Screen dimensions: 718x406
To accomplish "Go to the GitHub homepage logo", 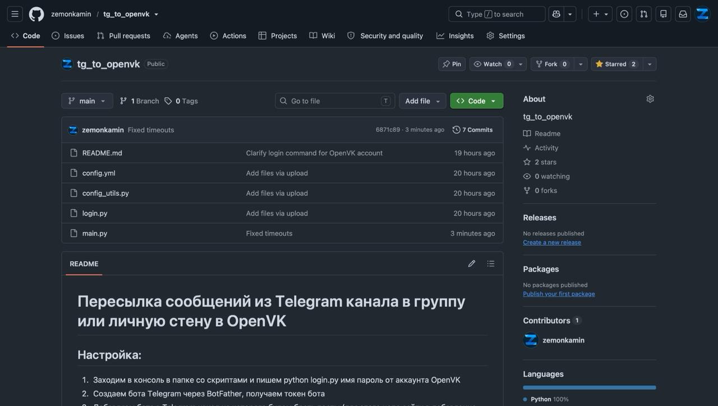I will [x=36, y=14].
